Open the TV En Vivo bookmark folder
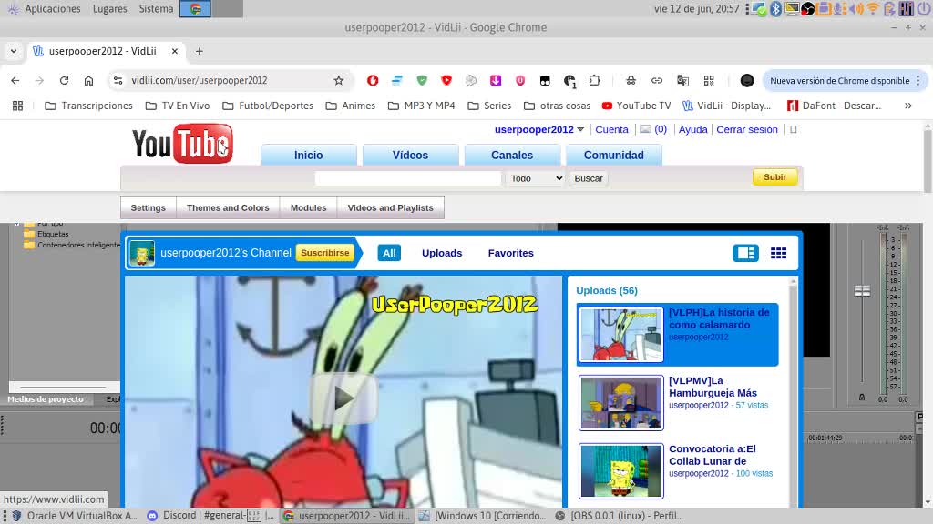This screenshot has height=524, width=933. point(178,106)
